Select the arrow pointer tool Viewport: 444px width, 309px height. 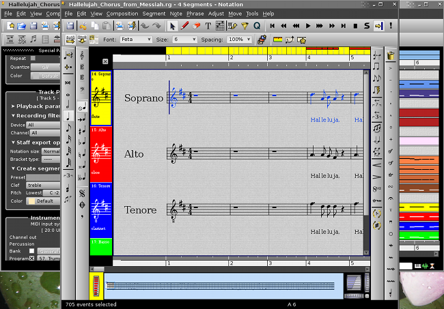[x=172, y=26]
